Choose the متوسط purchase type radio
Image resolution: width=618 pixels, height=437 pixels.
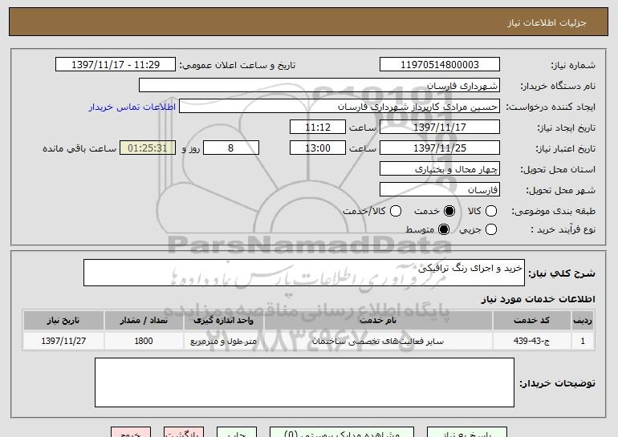point(444,229)
